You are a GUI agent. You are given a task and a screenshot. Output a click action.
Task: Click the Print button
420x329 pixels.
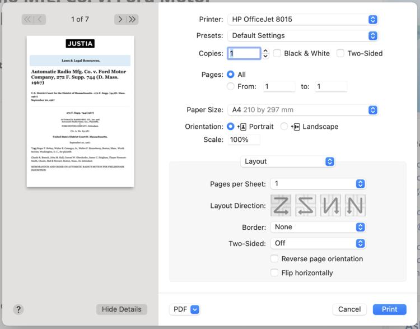[389, 309]
